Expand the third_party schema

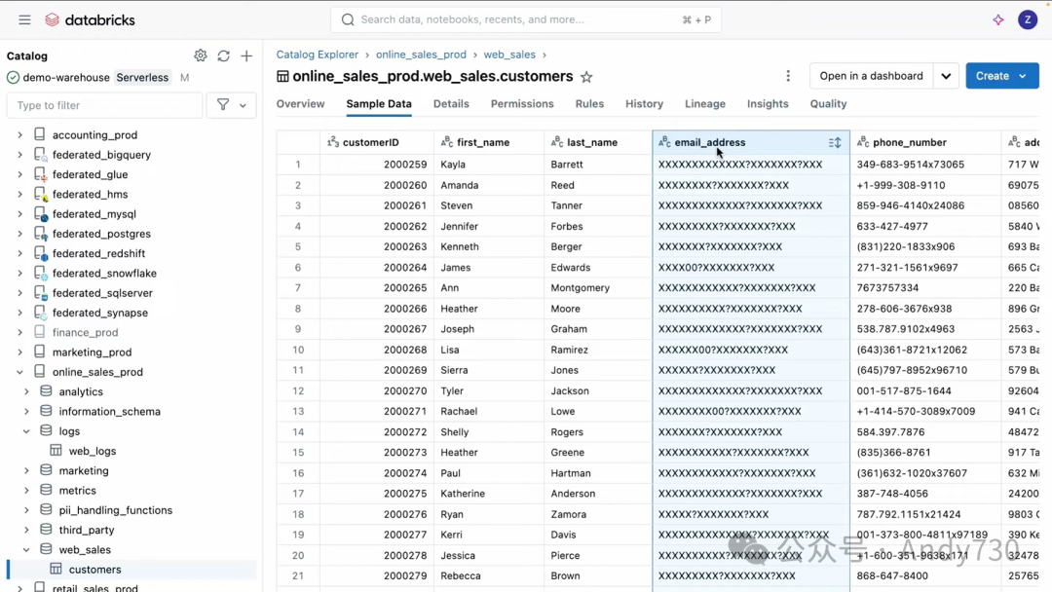click(26, 530)
